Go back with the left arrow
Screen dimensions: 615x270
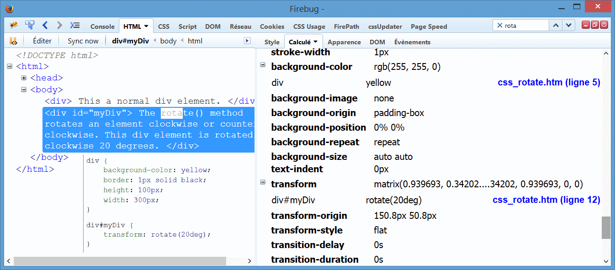pos(45,26)
